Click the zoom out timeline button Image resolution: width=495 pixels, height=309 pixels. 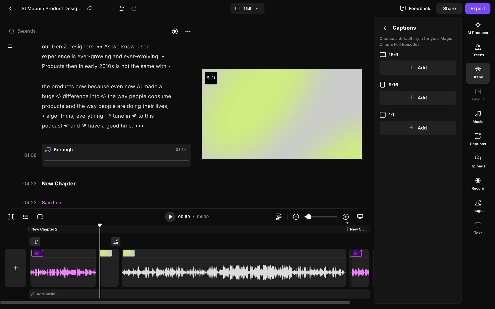[296, 217]
